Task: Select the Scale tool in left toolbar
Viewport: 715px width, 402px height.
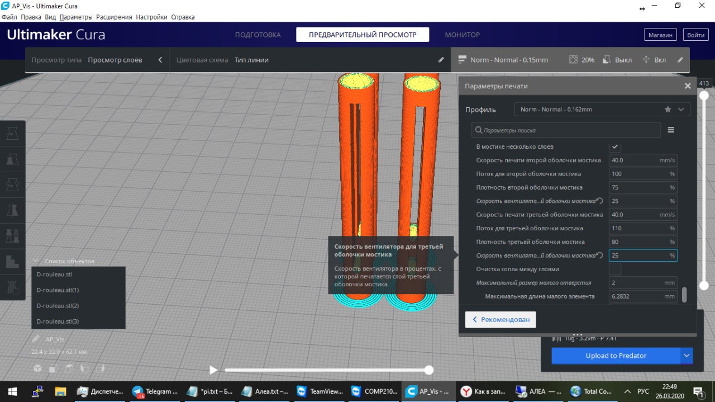Action: [12, 159]
